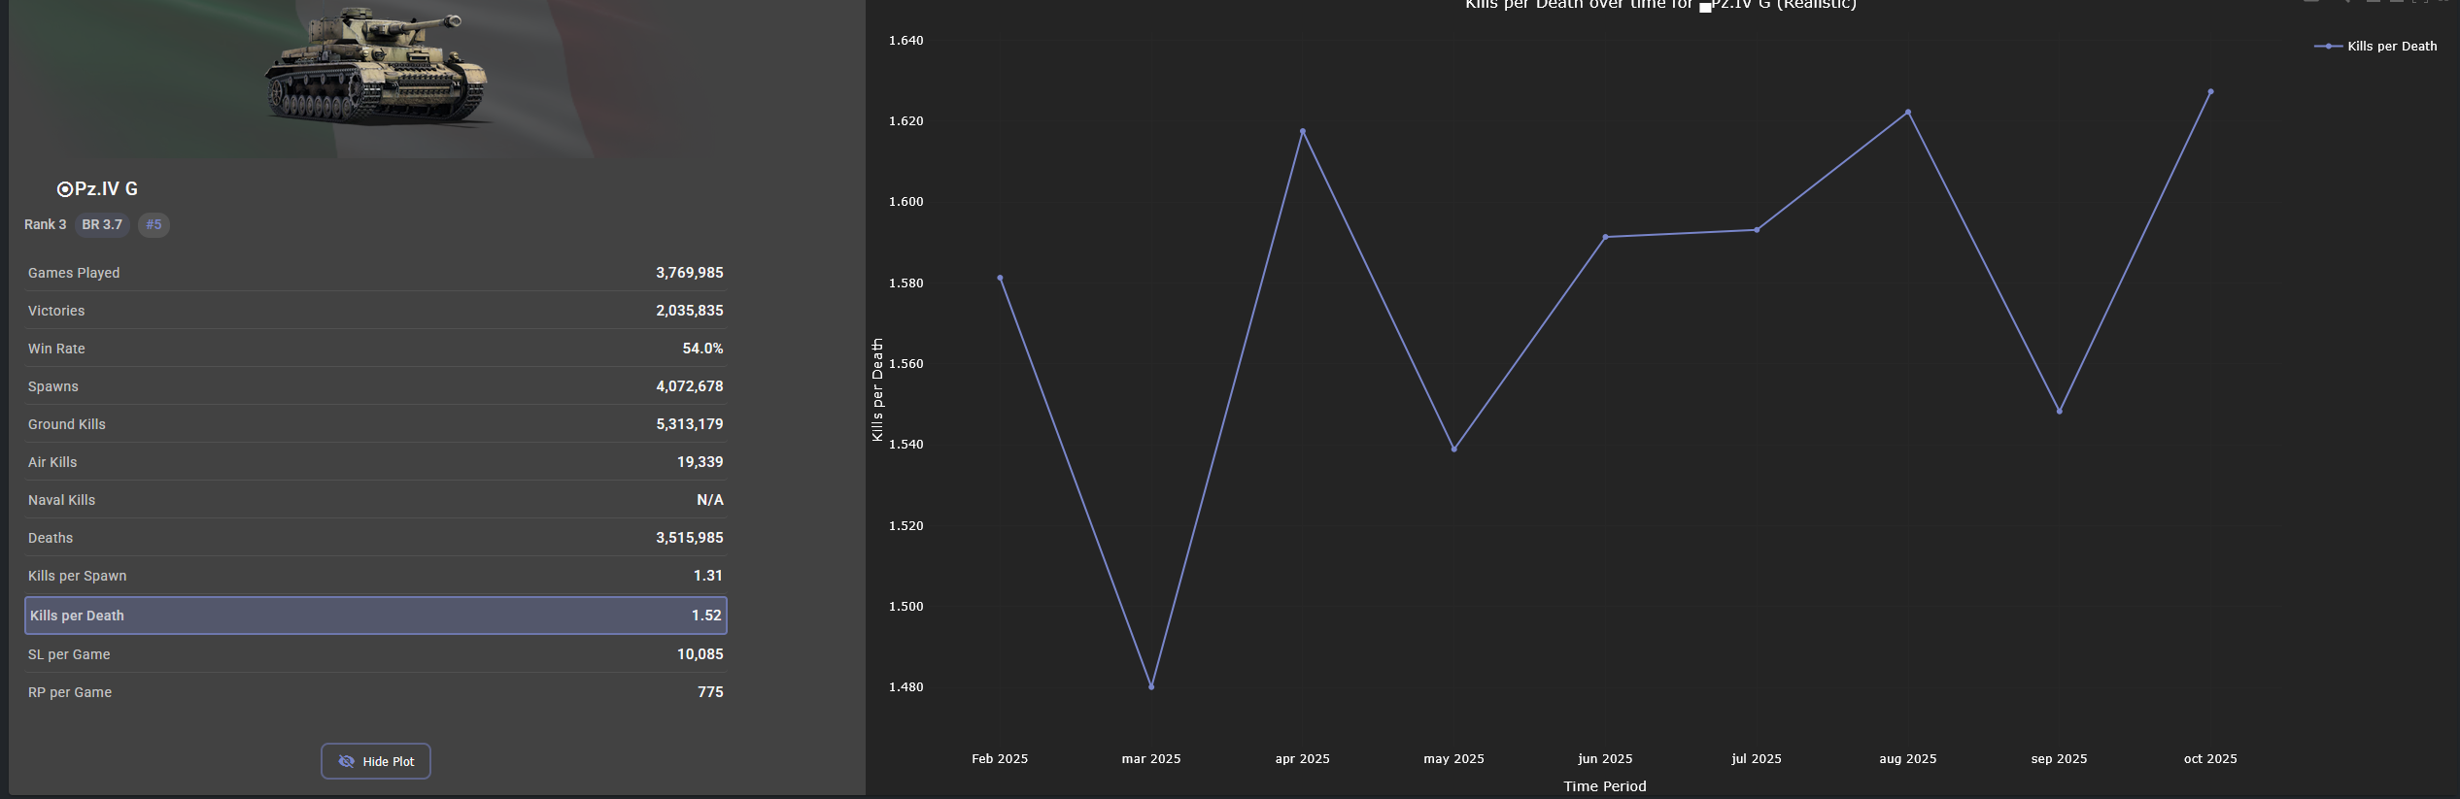Click the oct 2025 data point
2460x799 pixels.
click(2210, 92)
